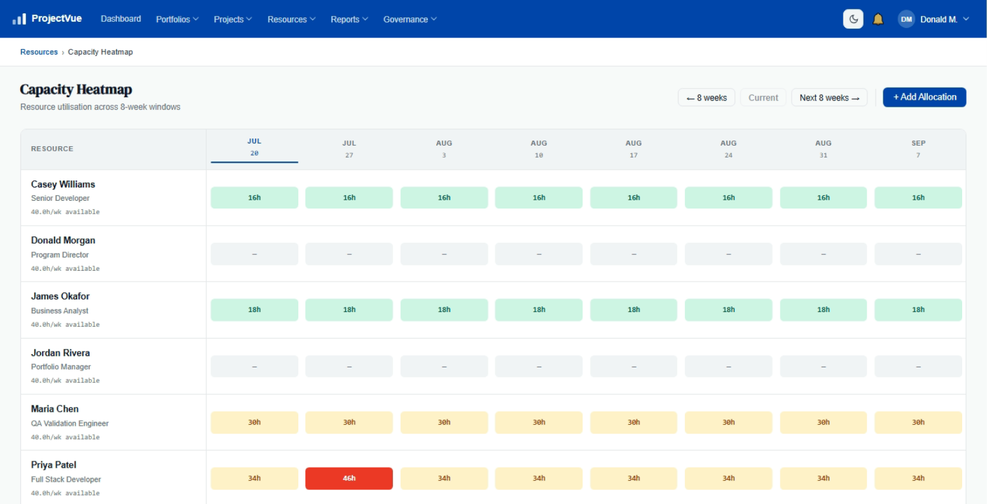Click Jordan Rivera's empty Sep 7 cell
Screen dimensions: 987x504
coord(918,367)
